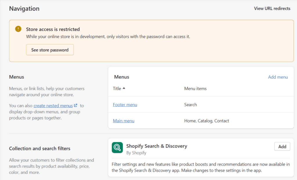Click the Title column header

coord(117,89)
